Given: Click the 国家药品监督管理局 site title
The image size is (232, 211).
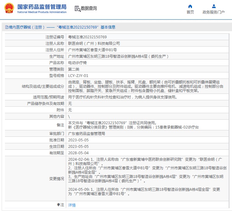Looking at the screenshot, I should tap(42, 6).
